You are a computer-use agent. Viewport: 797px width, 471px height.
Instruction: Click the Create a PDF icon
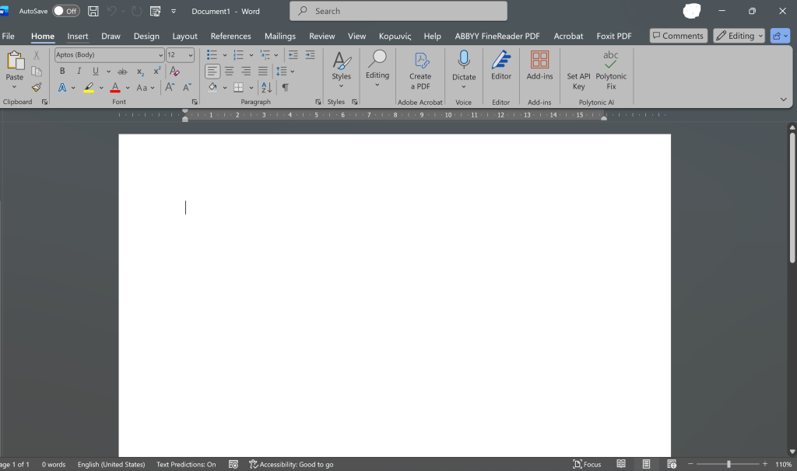pyautogui.click(x=420, y=61)
